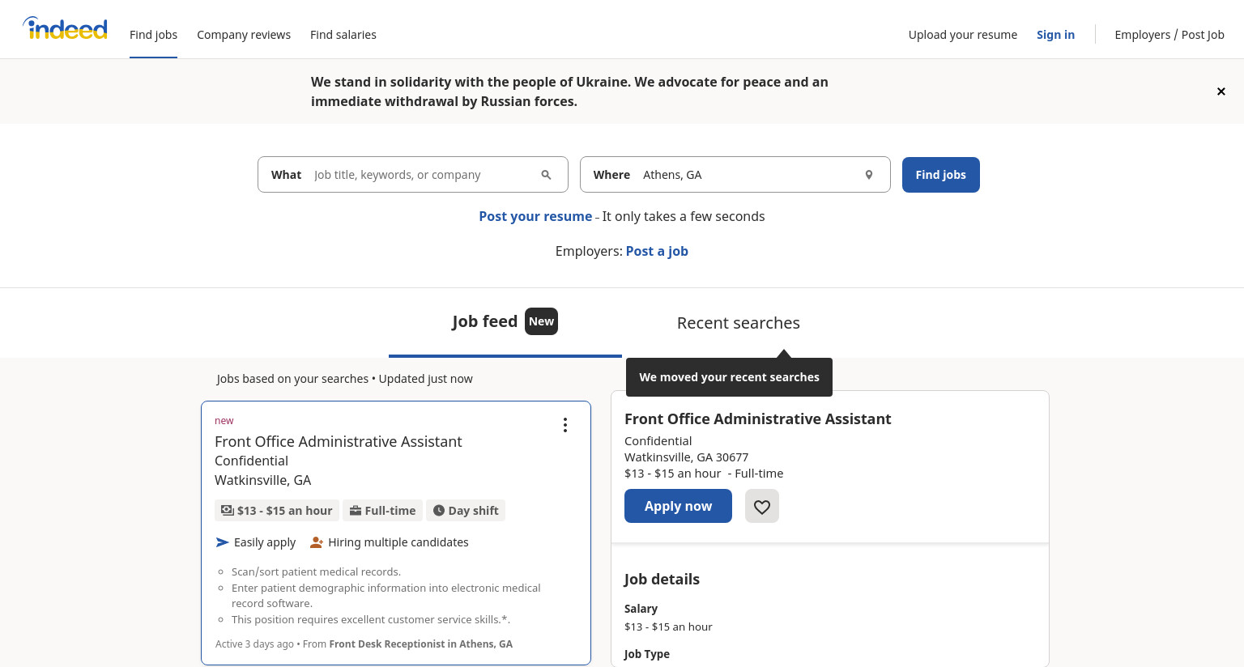Viewport: 1244px width, 667px height.
Task: Click the New badge beside Job feed
Action: click(541, 321)
